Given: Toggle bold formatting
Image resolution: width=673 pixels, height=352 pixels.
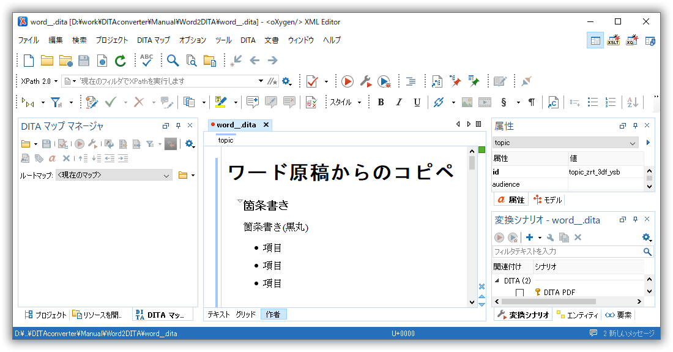Looking at the screenshot, I should 381,102.
